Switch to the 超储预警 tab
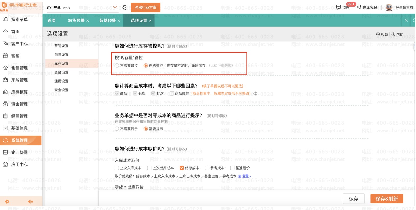This screenshot has height=210, width=416. point(108,20)
